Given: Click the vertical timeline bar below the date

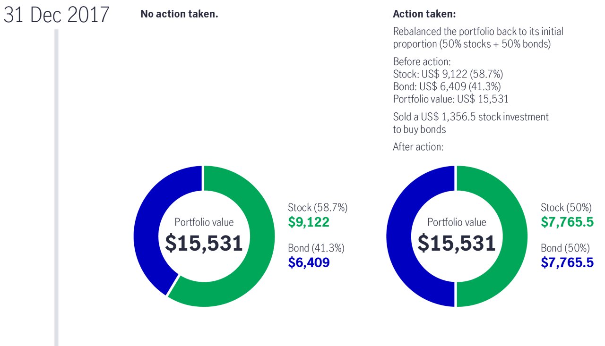Looking at the screenshot, I should 56,189.
